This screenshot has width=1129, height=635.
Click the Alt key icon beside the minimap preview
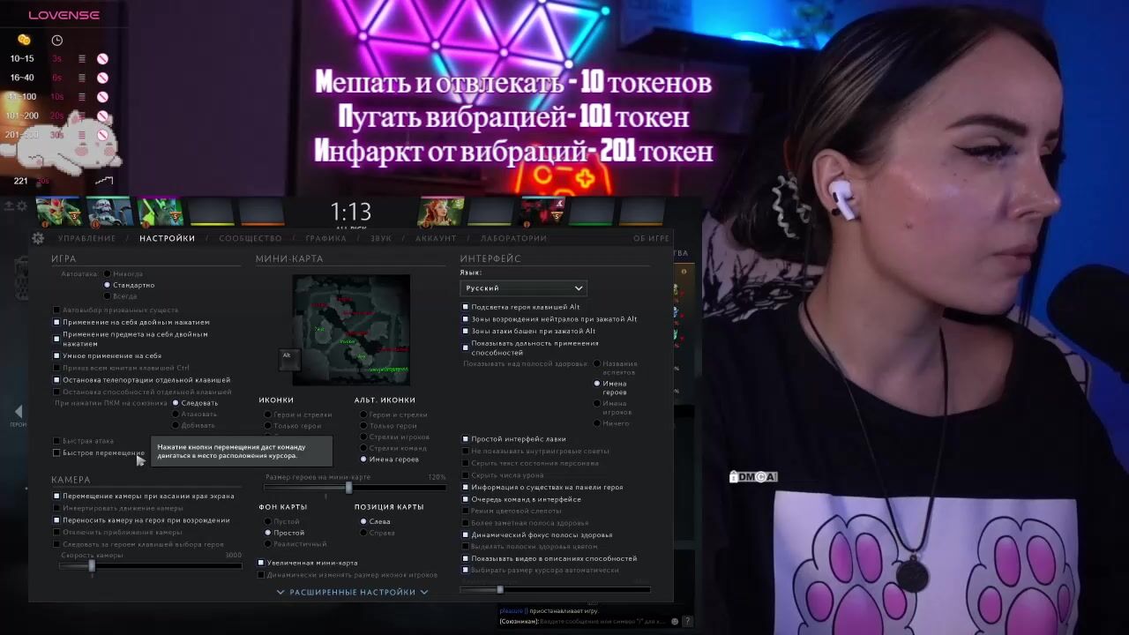pyautogui.click(x=287, y=355)
